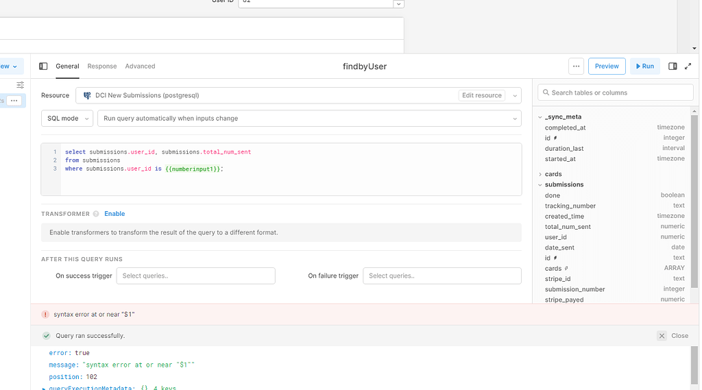Open the On failure trigger select box
702x390 pixels.
(442, 276)
